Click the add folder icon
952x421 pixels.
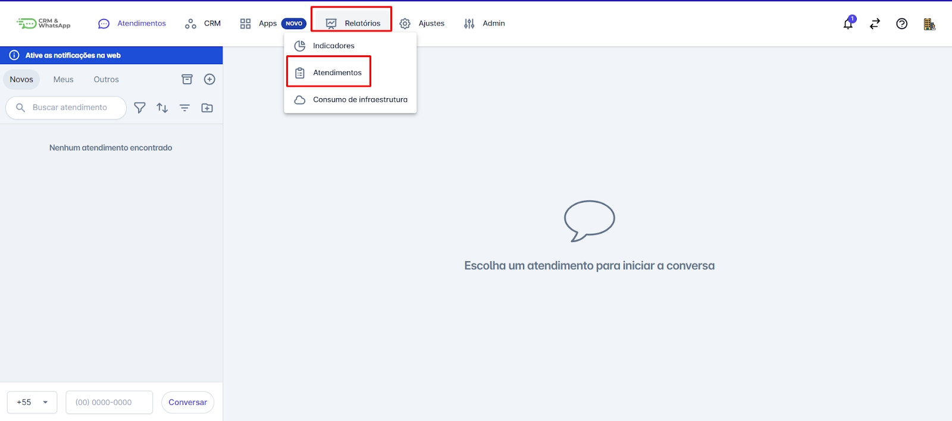coord(207,108)
